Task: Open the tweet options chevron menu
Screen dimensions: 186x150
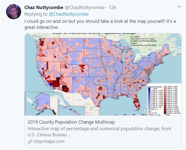Action: coord(179,7)
